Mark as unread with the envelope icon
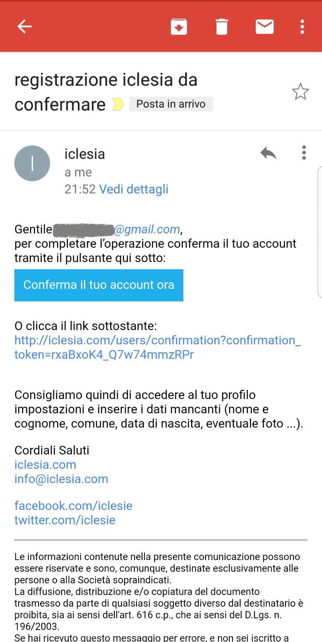Screen dimensions: 322x642 [264, 27]
